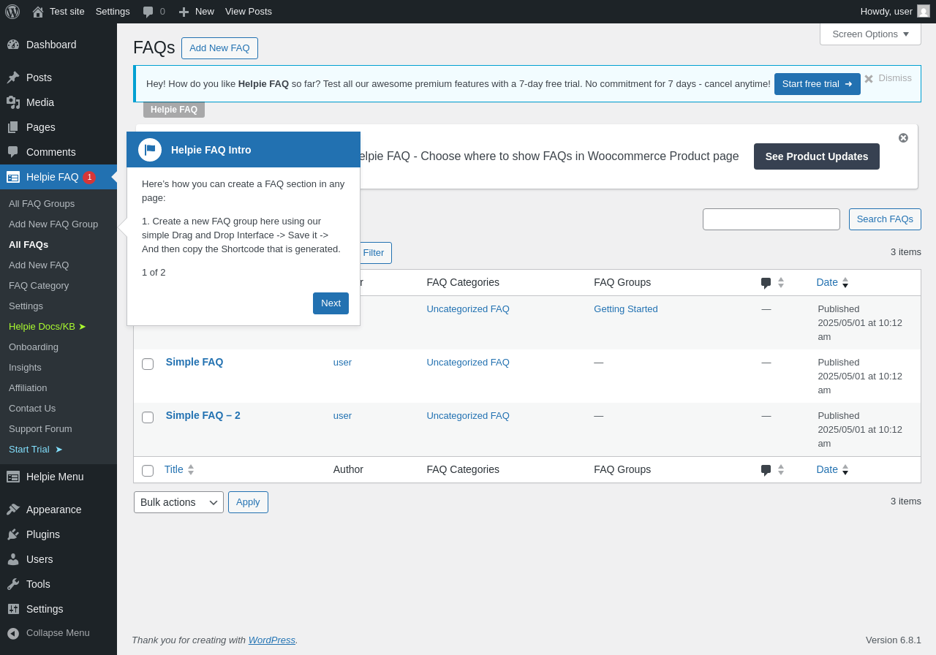Check the Simple FAQ row checkbox
936x655 pixels.
click(148, 364)
